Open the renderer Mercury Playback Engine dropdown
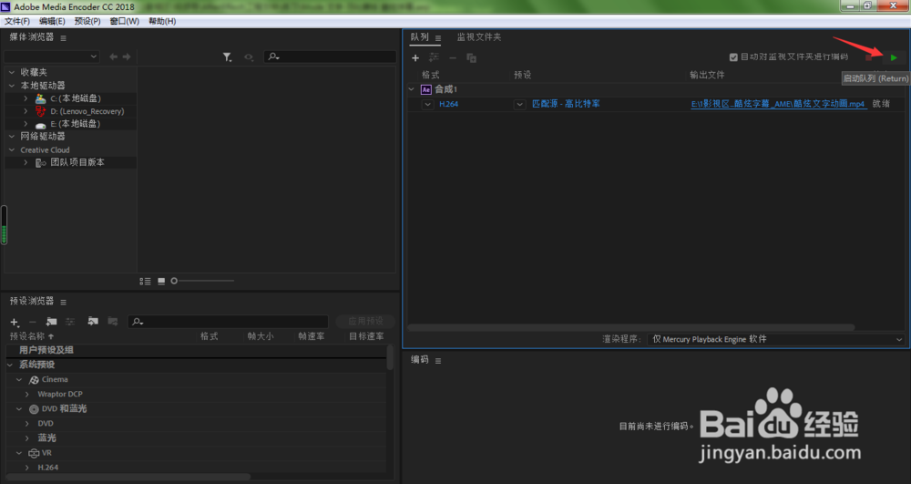Screen dimensions: 911x484 coord(777,339)
